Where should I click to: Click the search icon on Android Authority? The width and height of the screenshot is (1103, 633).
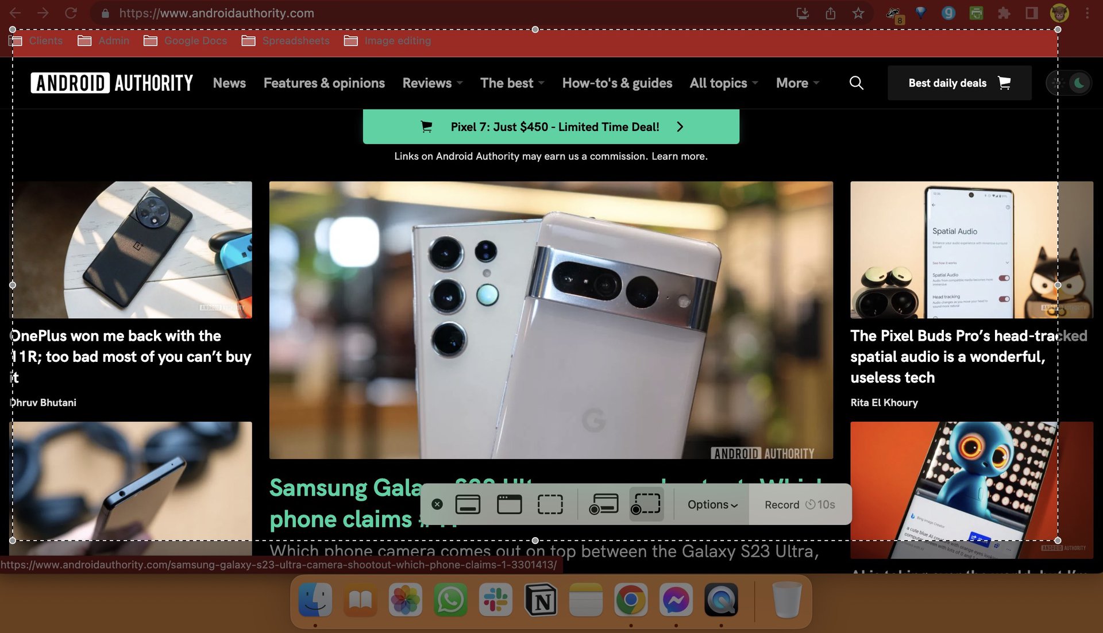coord(855,83)
